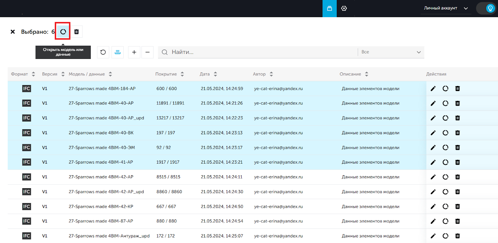Sort table by Модель / данные column
The height and width of the screenshot is (243, 498).
(110, 74)
